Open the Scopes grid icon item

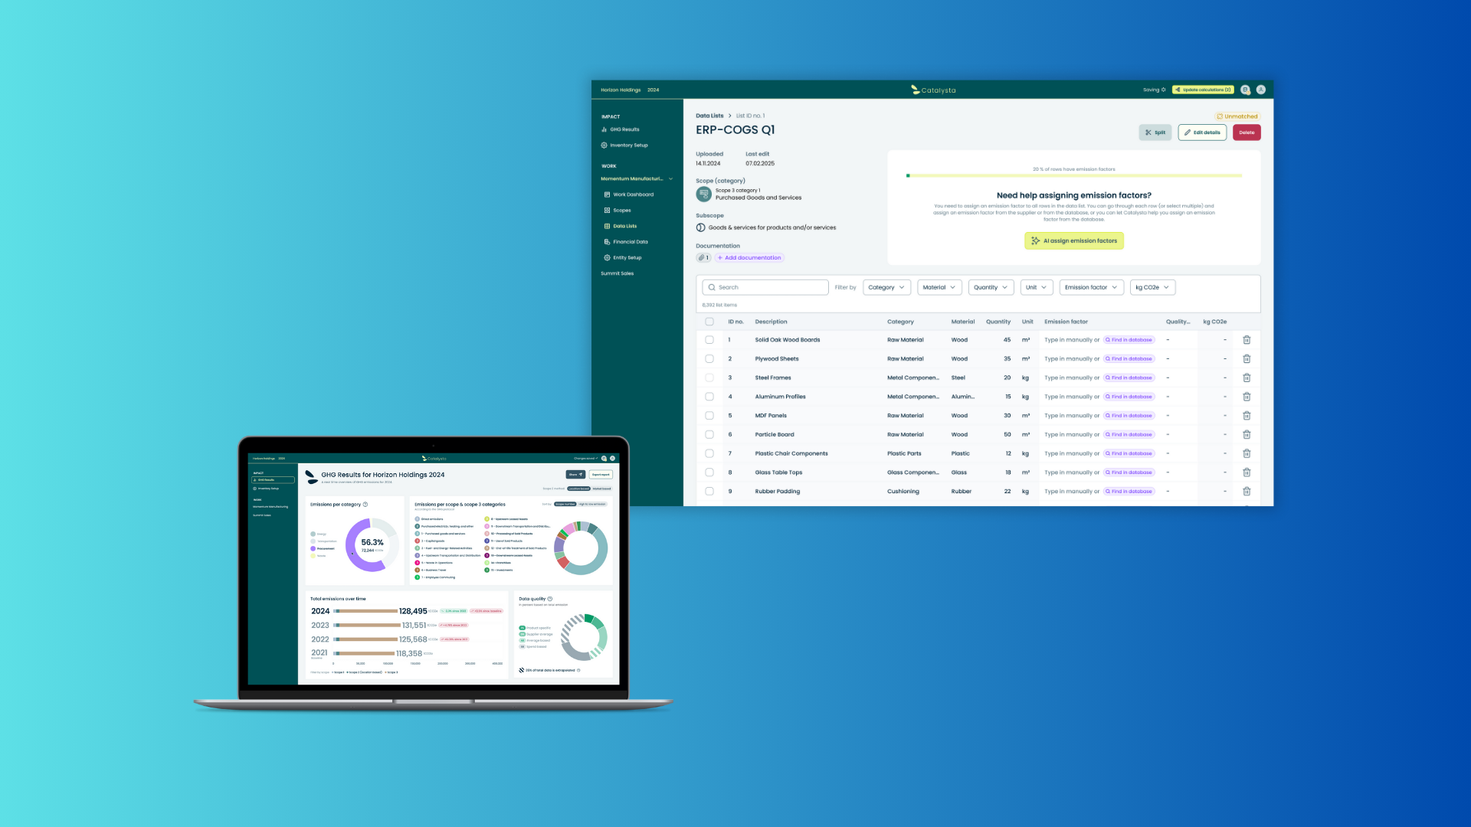tap(607, 211)
